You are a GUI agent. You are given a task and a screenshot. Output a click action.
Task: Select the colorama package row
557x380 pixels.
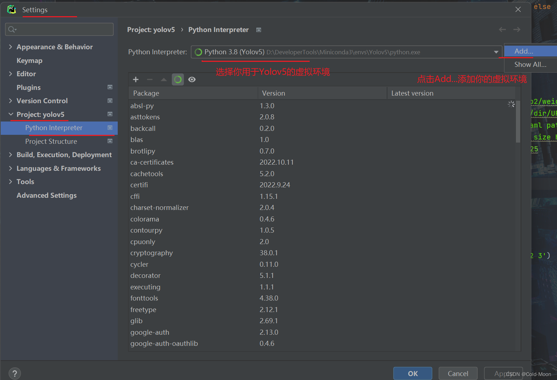(322, 219)
